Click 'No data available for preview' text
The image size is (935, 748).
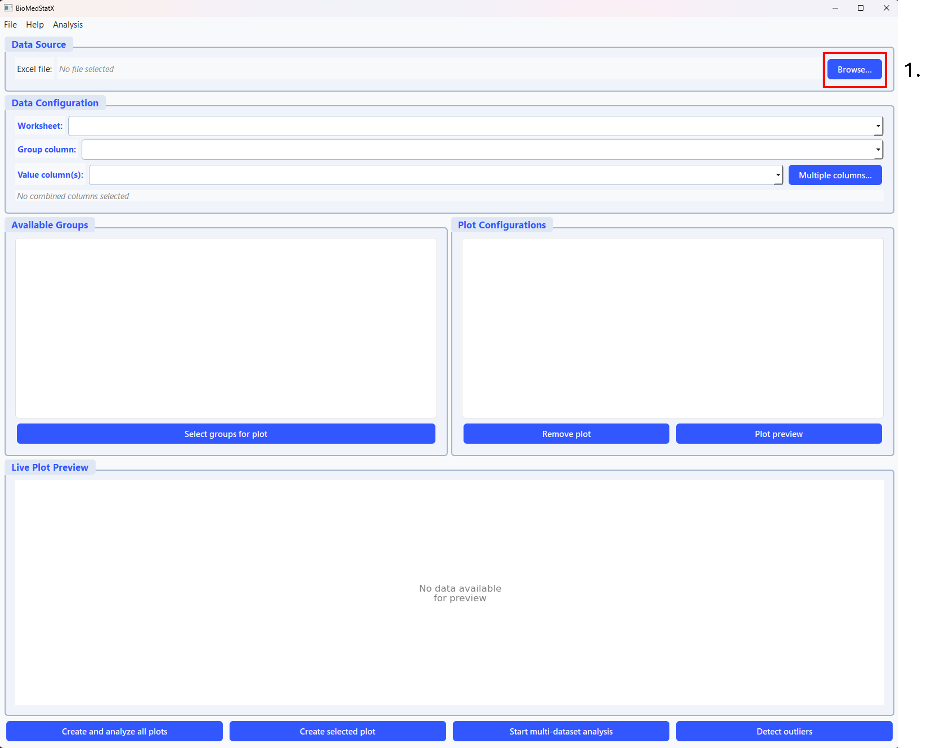(x=460, y=593)
